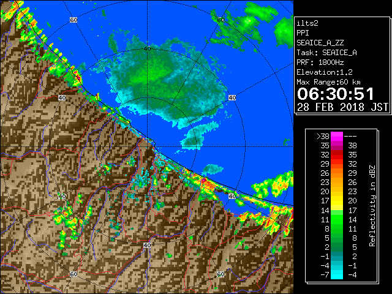The image size is (392, 294).
Task: Click the magenta >38 dBZ color swatch
Action: pos(337,137)
